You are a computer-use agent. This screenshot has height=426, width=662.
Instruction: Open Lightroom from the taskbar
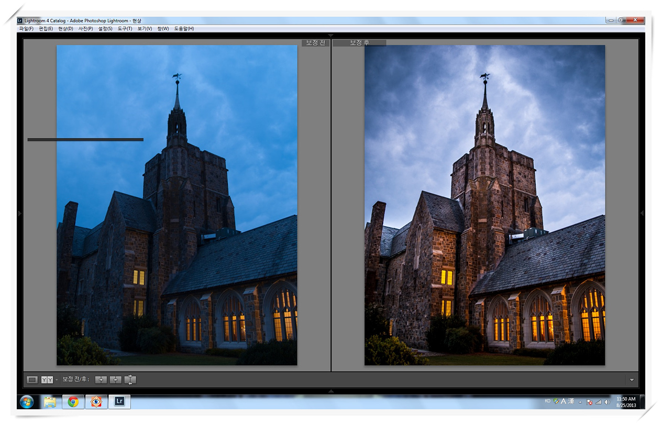119,401
